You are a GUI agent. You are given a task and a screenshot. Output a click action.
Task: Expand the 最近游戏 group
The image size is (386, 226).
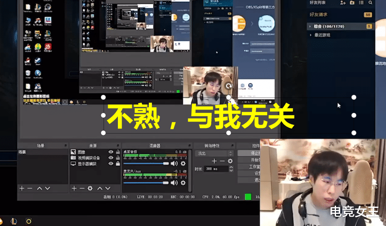tap(311, 35)
